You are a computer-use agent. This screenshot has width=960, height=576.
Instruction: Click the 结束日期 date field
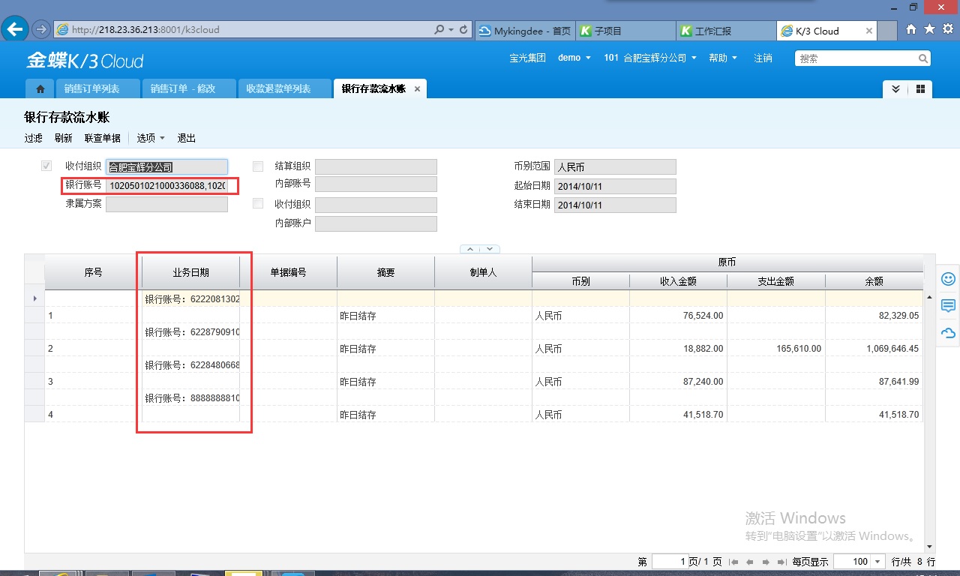(x=615, y=205)
